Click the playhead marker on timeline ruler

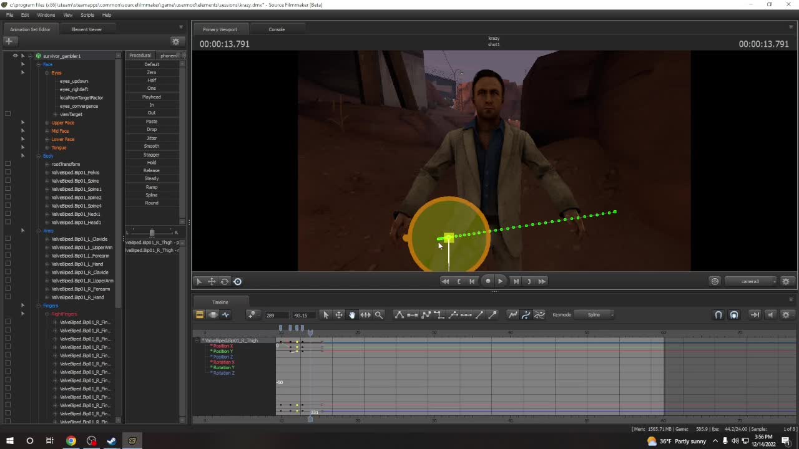click(x=310, y=333)
